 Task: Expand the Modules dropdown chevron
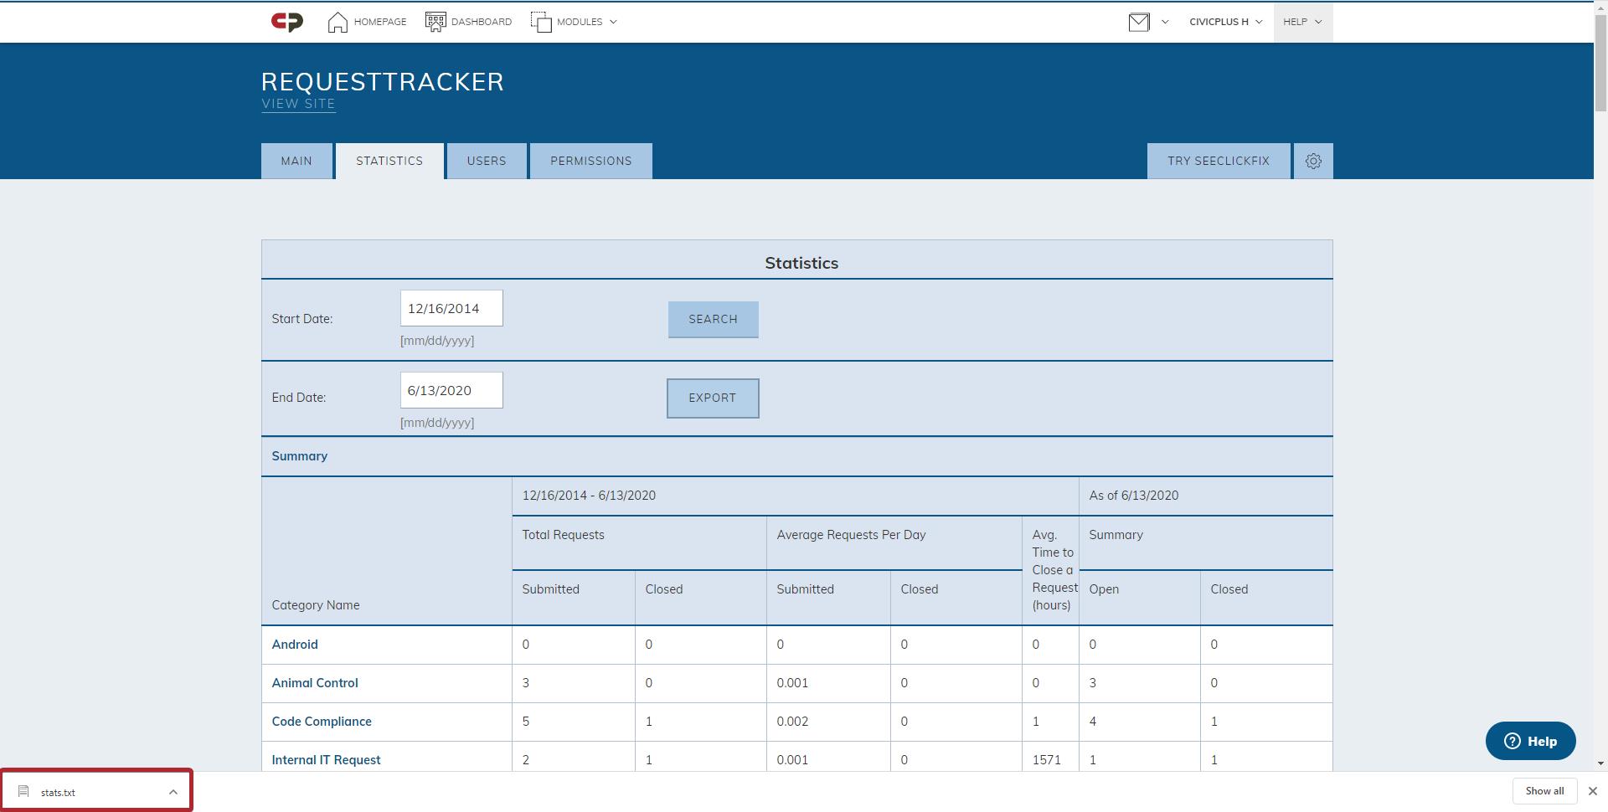613,22
